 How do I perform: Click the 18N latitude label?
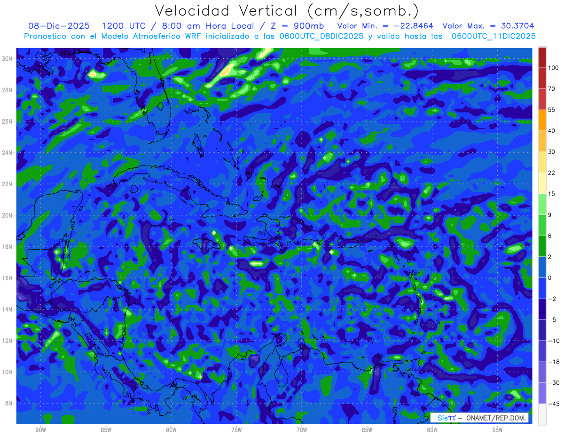[x=8, y=246]
